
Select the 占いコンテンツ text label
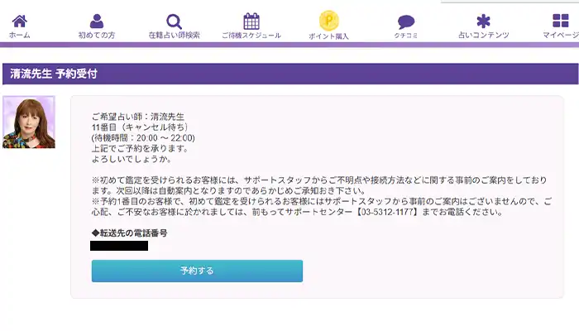483,36
